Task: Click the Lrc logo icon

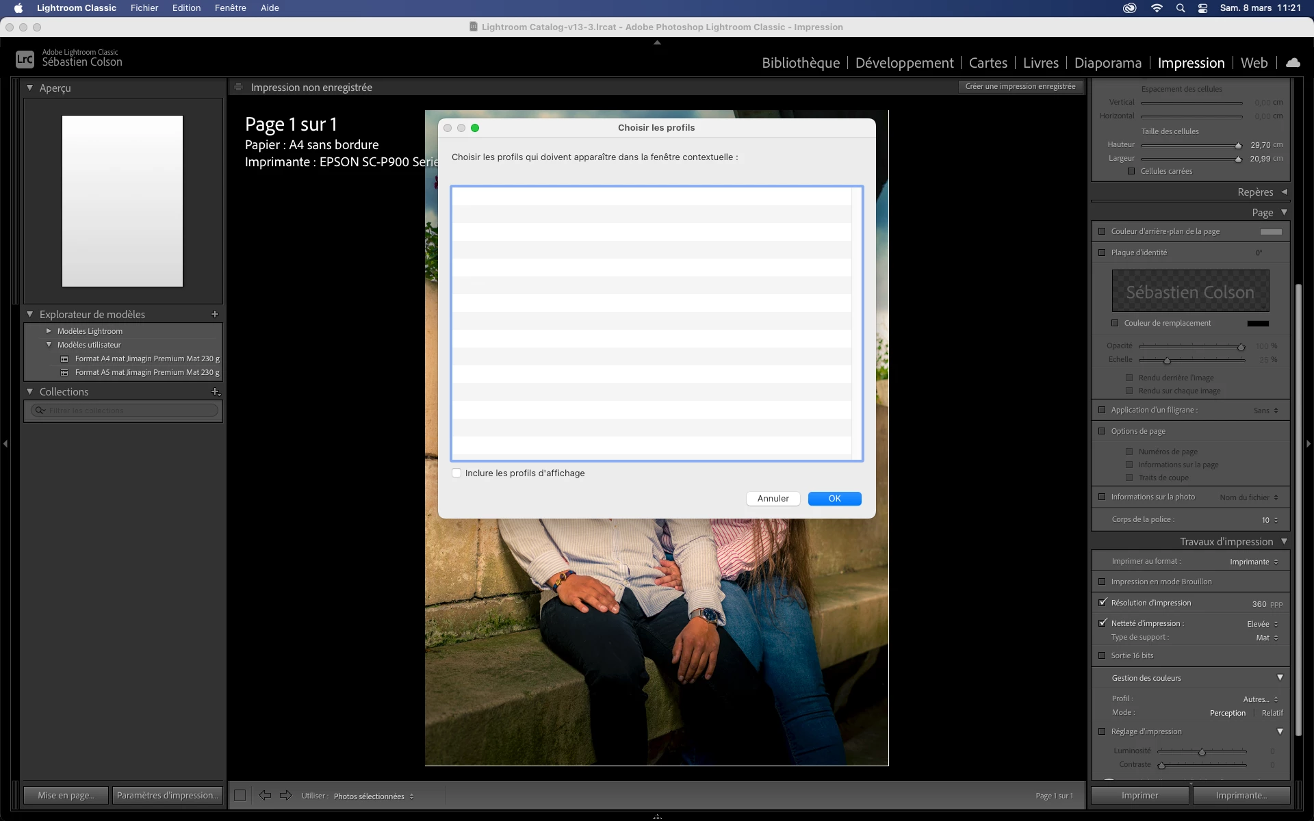Action: [25, 59]
